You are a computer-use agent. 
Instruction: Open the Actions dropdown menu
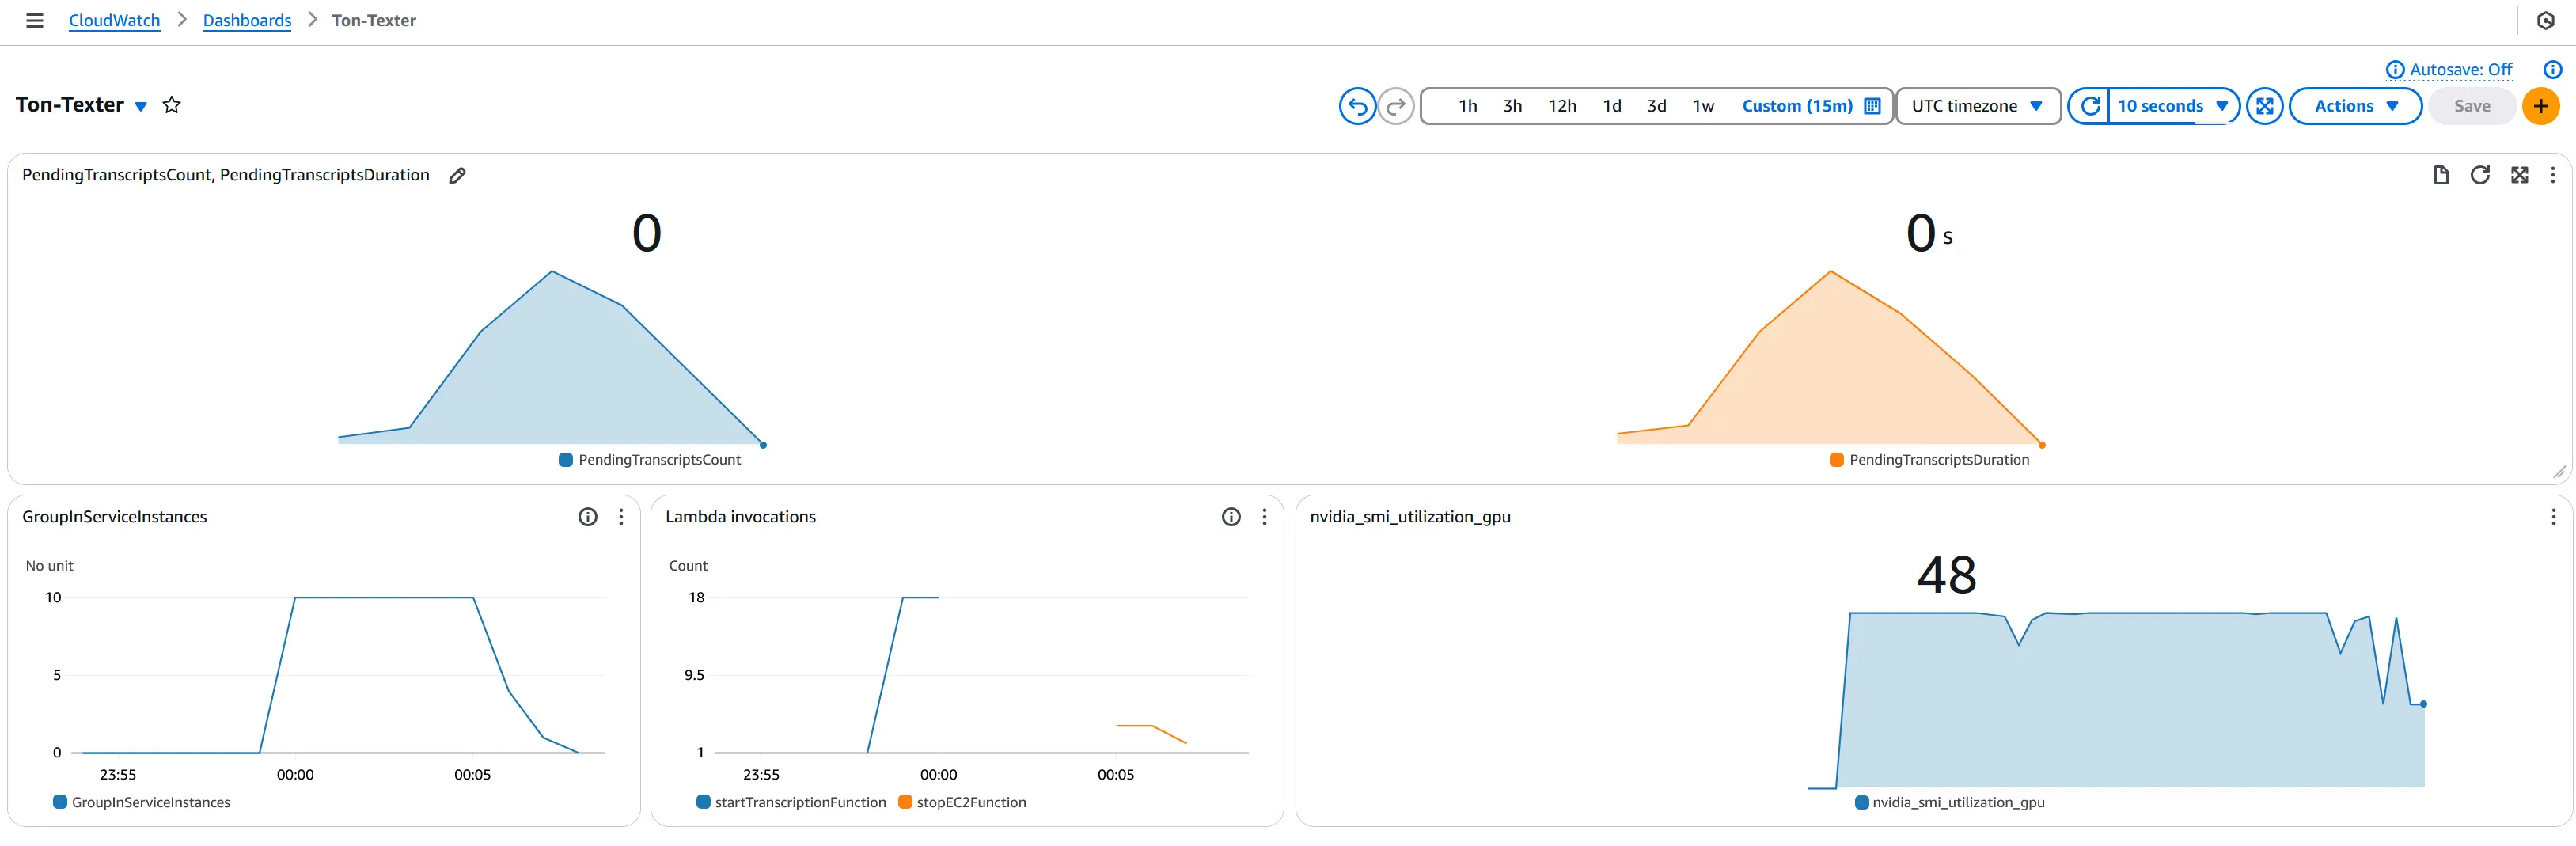(x=2355, y=106)
